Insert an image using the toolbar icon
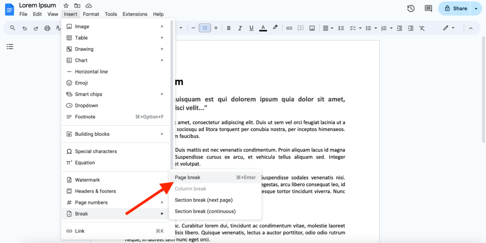Screen dimensions: 486x243 312,28
